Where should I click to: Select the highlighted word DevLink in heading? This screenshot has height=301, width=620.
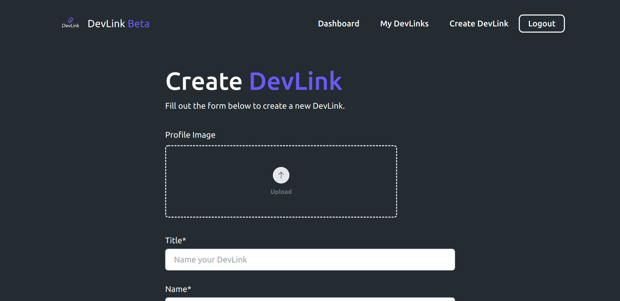296,81
